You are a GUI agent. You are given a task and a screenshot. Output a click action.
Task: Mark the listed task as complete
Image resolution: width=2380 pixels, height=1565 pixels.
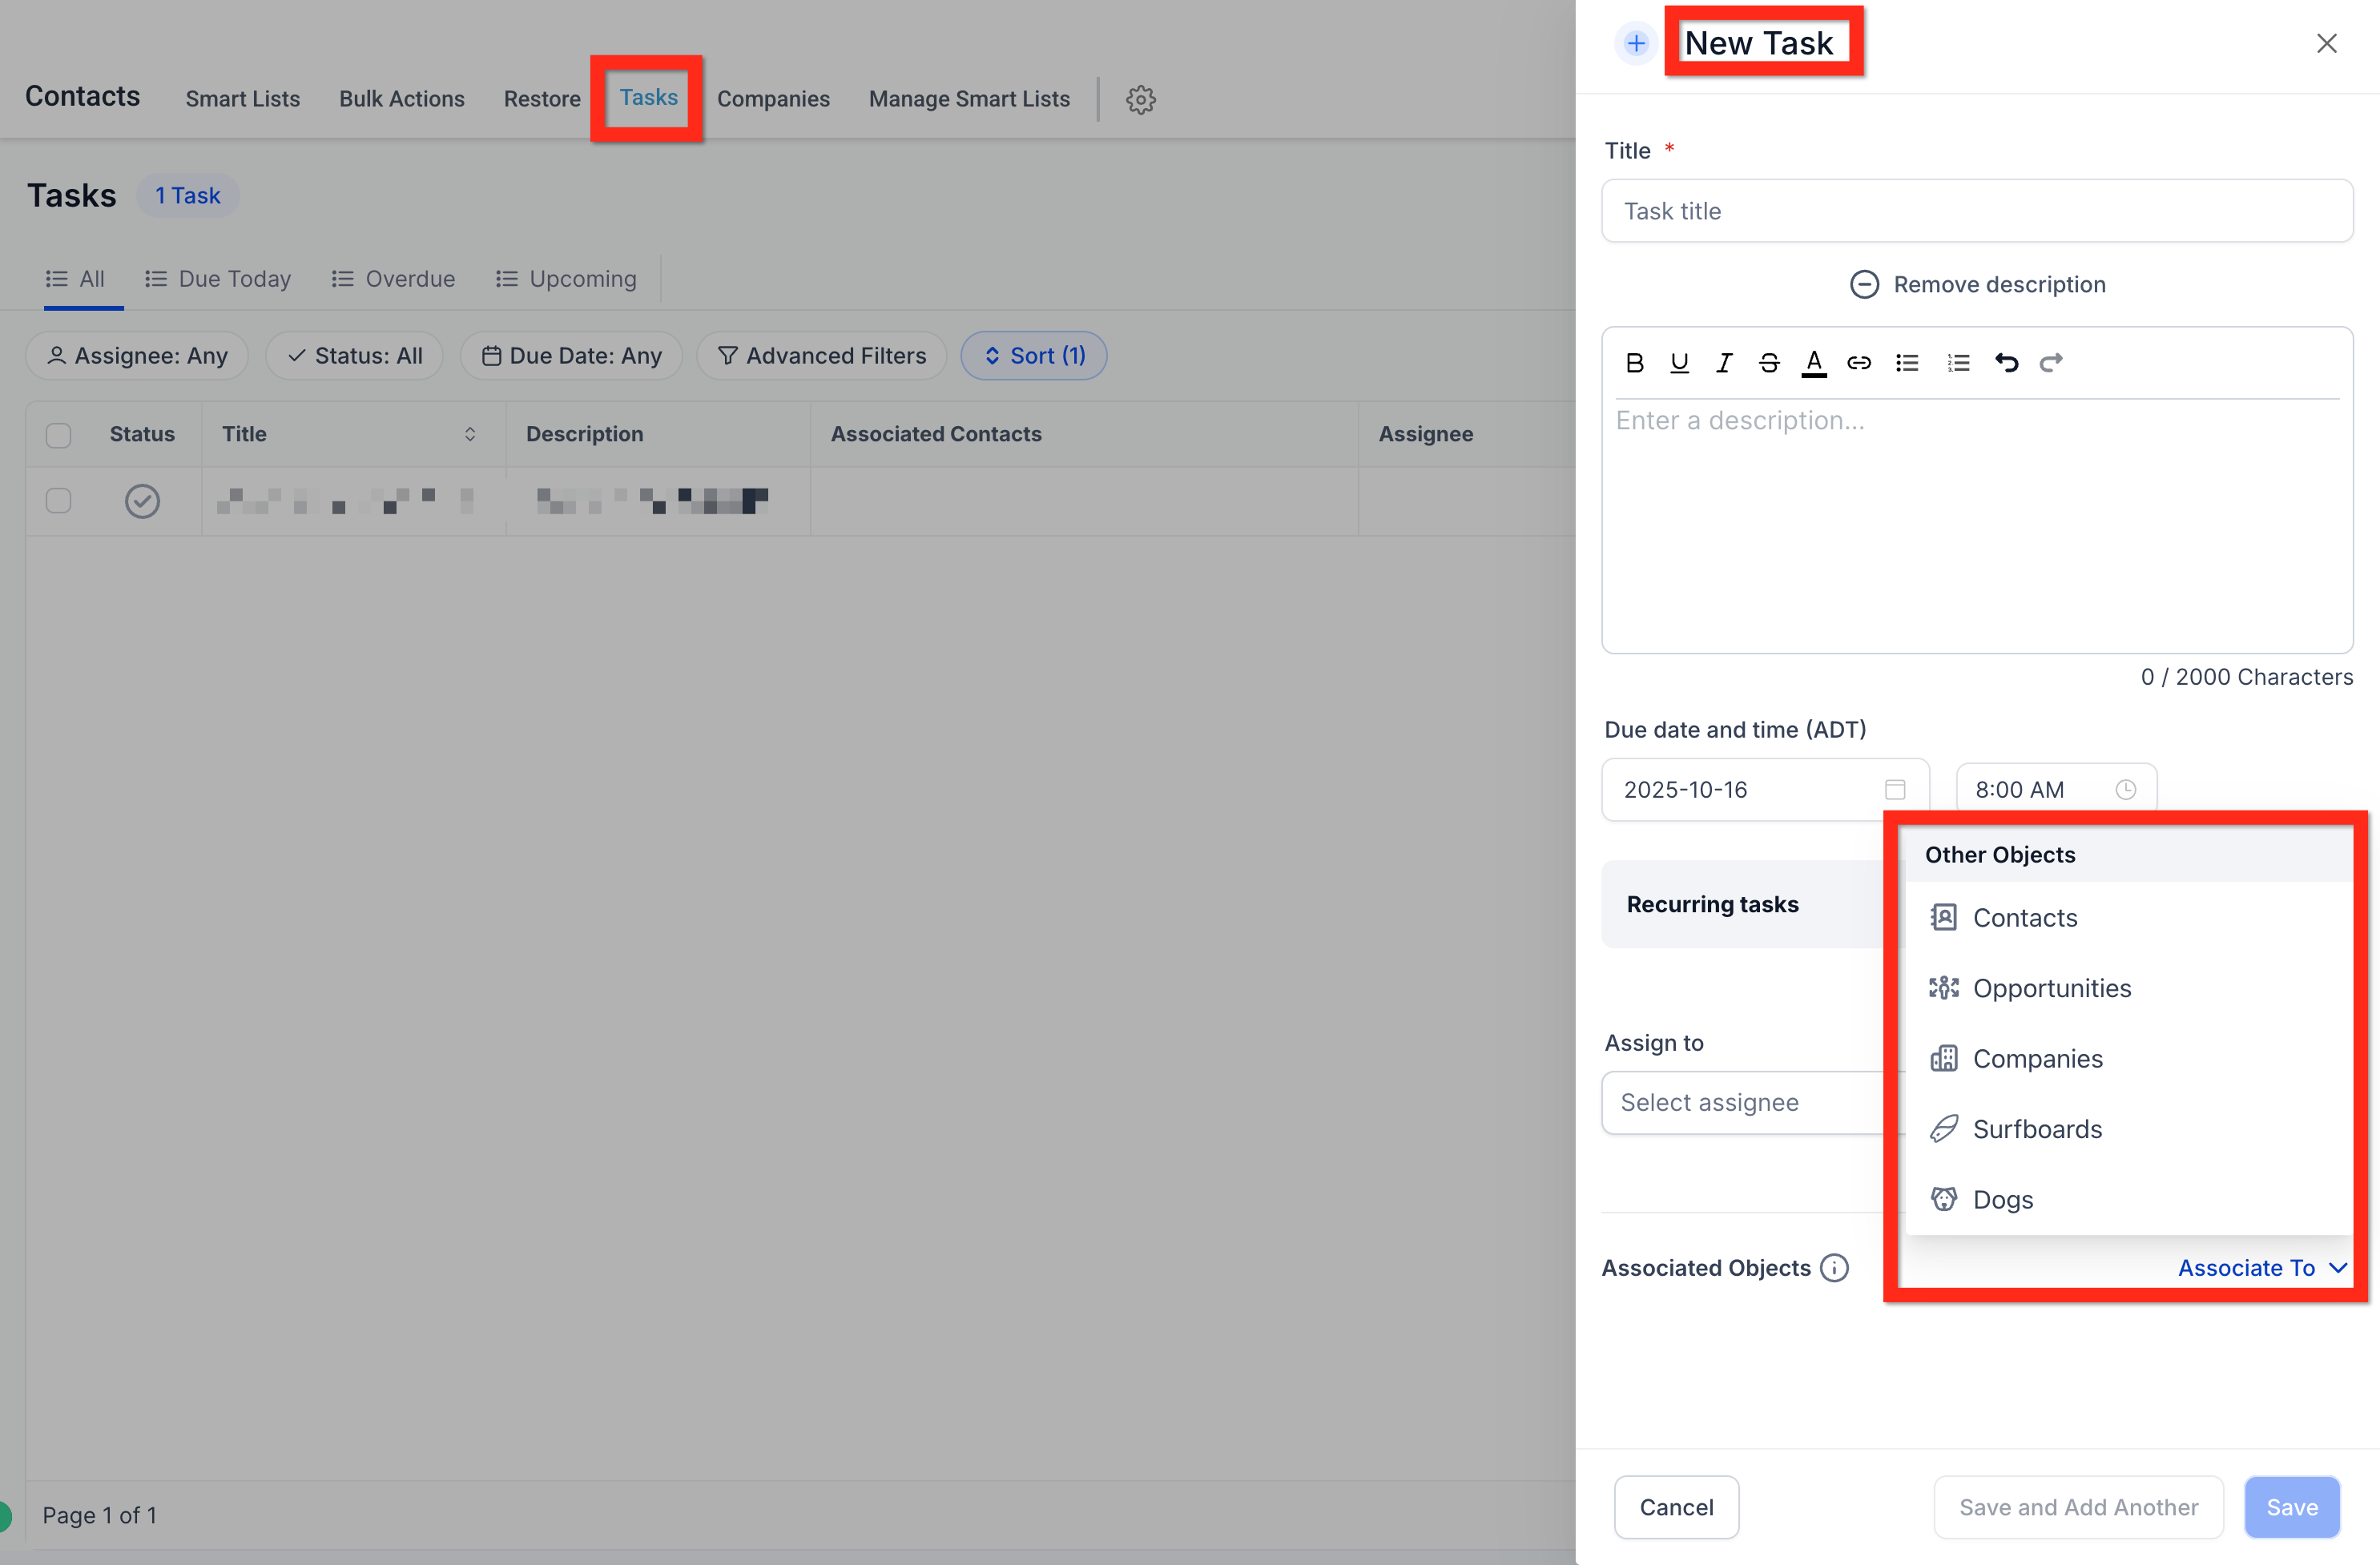(142, 501)
